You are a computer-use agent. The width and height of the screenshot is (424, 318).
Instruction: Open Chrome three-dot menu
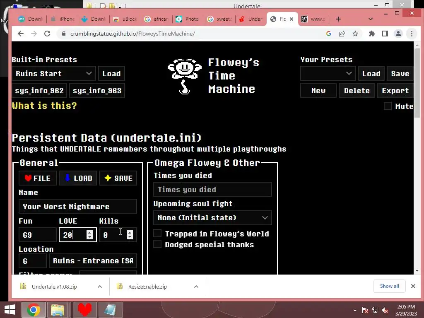[x=412, y=34]
